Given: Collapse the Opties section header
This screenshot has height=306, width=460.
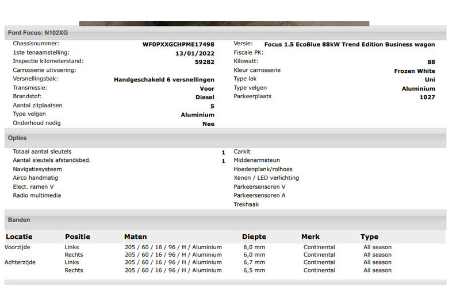Looking at the screenshot, I should click(17, 138).
